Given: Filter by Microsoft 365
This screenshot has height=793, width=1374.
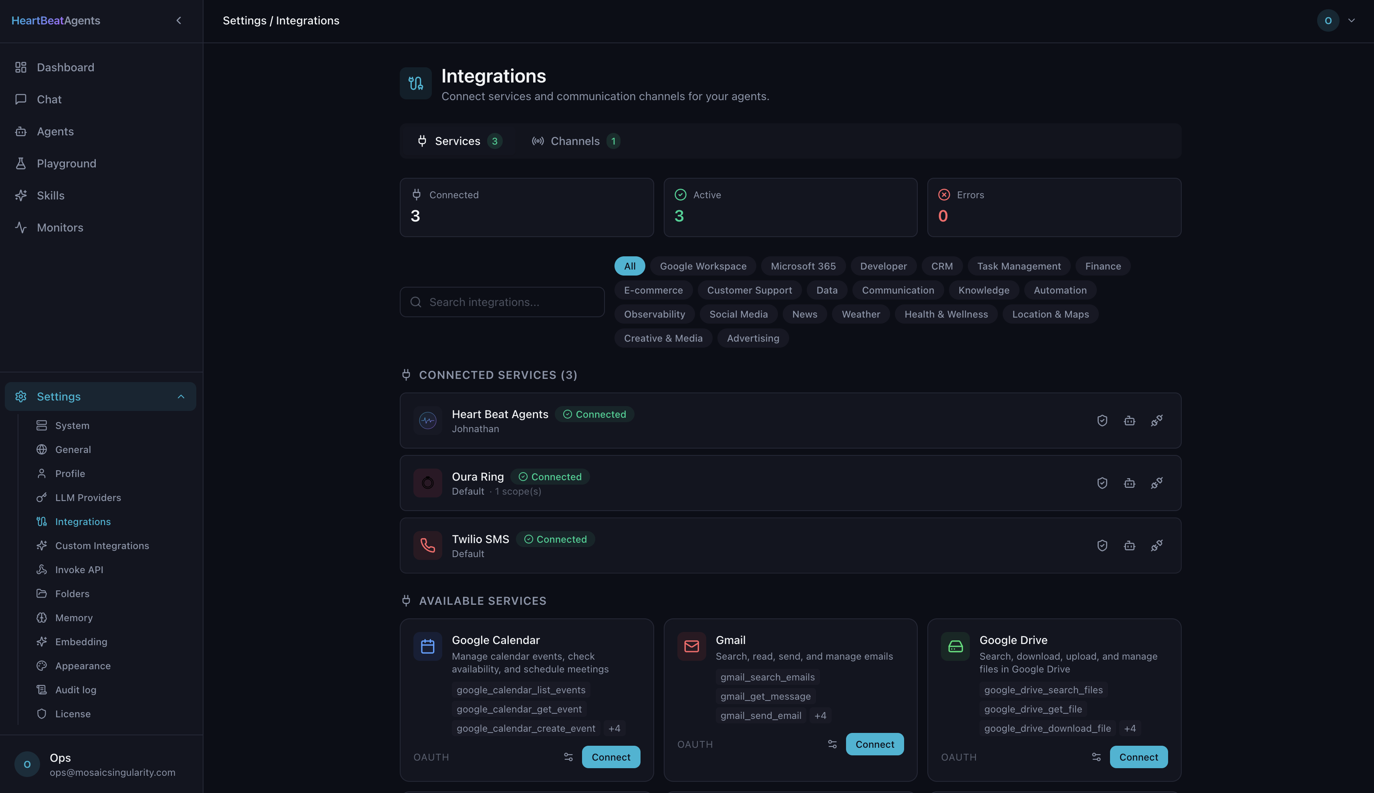Looking at the screenshot, I should (803, 266).
